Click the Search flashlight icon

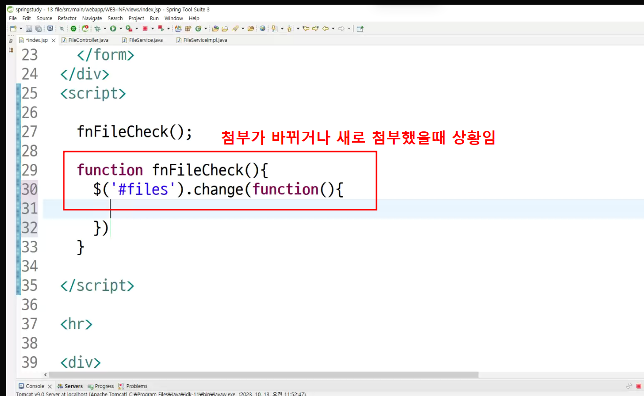[x=235, y=29]
